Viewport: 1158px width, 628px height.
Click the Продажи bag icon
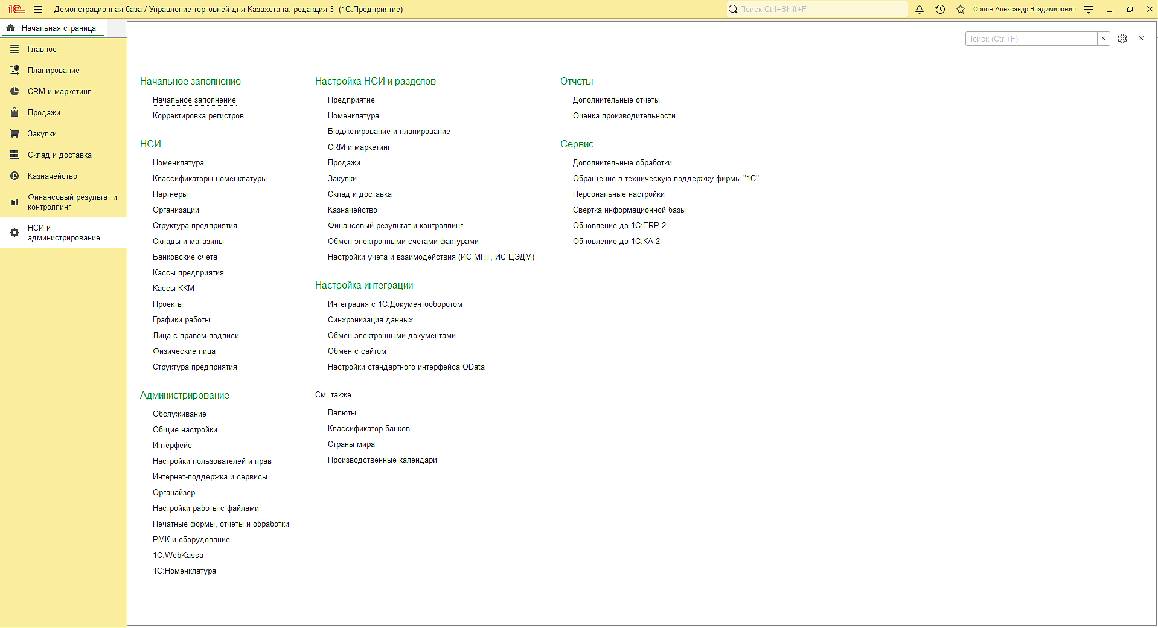tap(14, 112)
